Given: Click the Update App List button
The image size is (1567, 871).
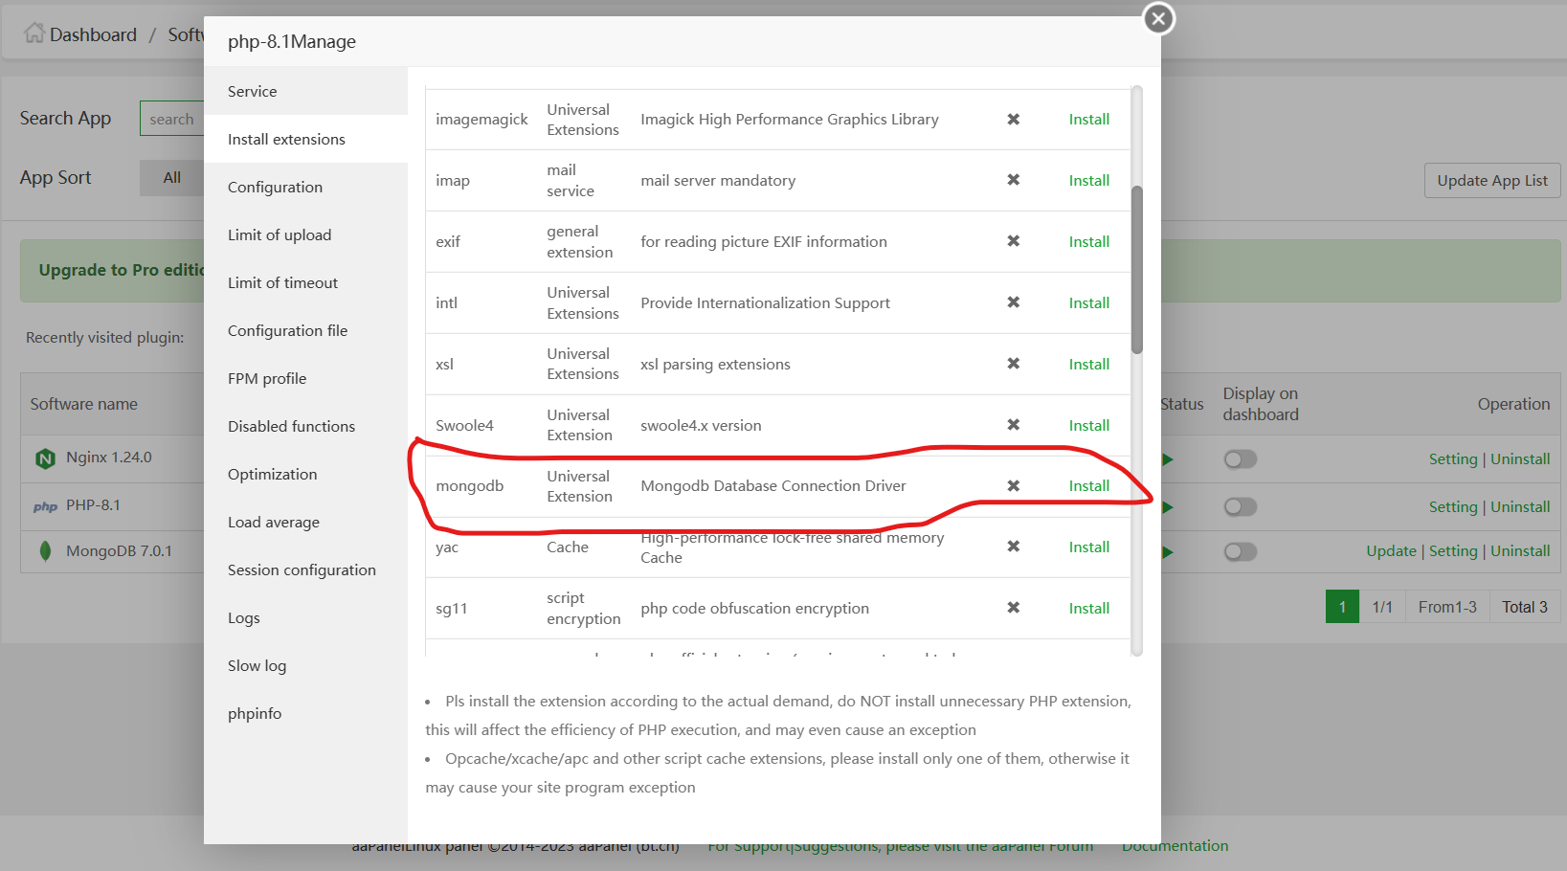Looking at the screenshot, I should 1492,180.
